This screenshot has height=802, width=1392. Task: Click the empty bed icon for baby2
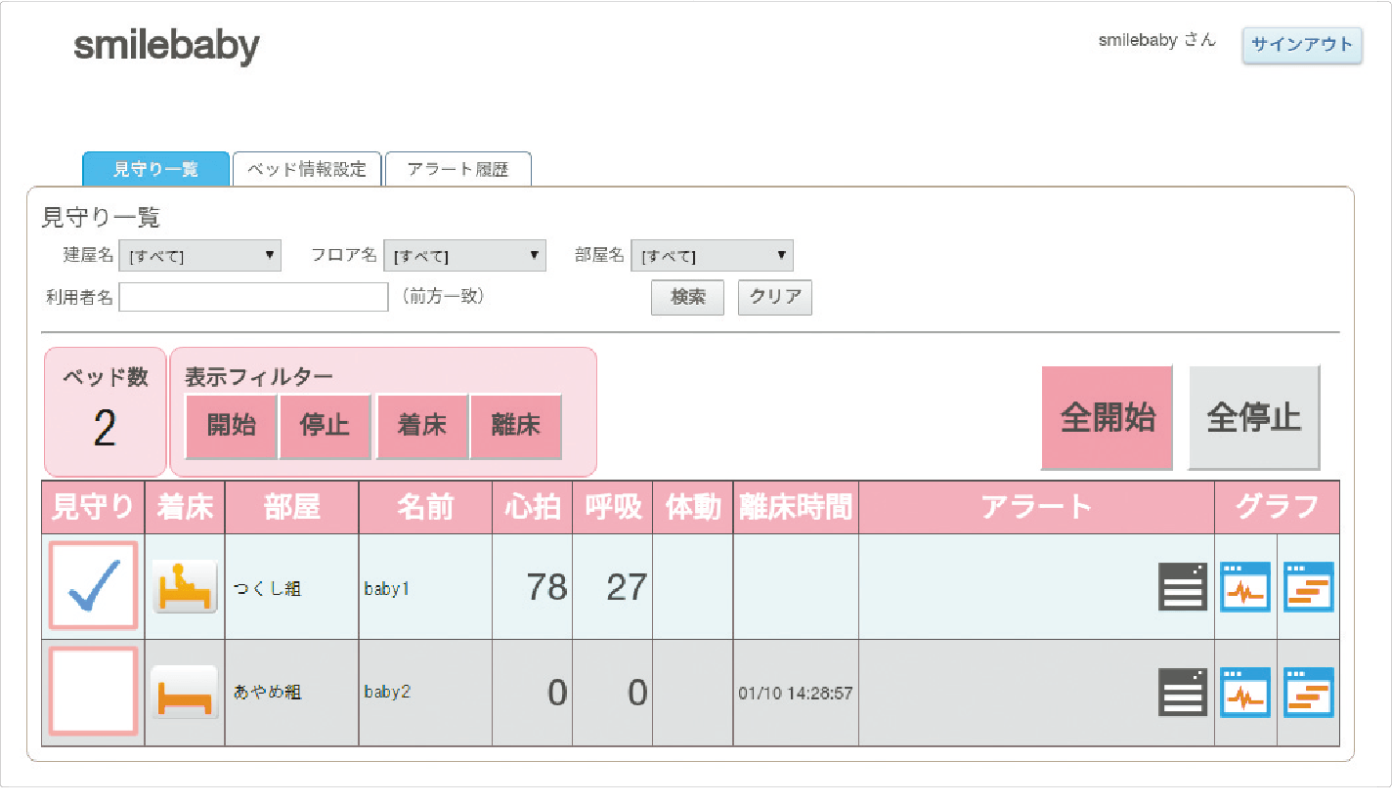pos(185,693)
